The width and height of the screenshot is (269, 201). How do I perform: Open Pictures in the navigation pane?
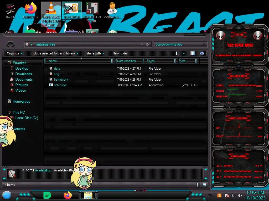(22, 85)
